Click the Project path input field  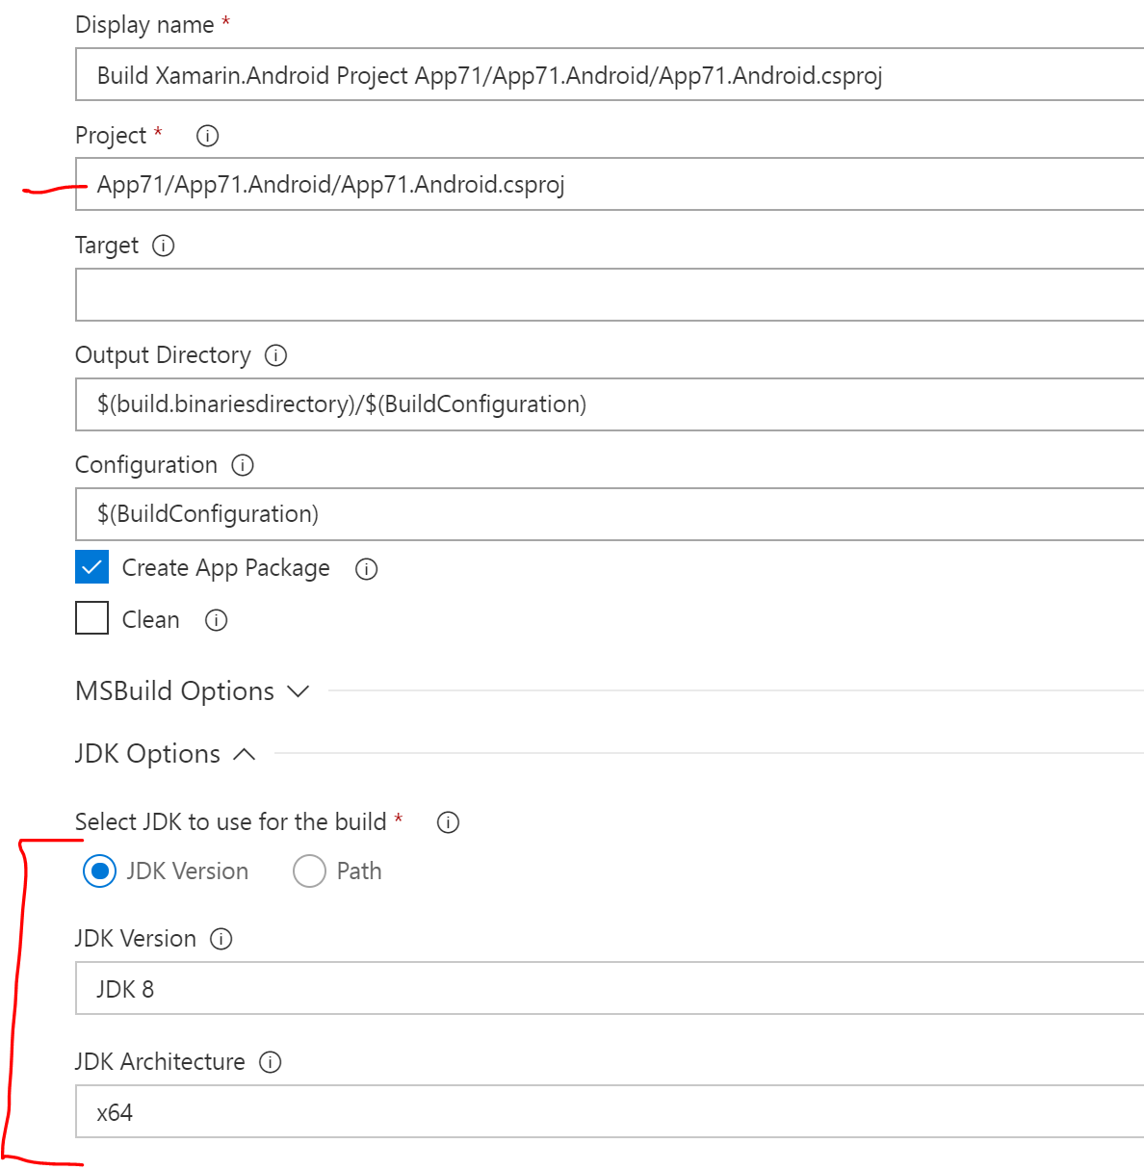pos(610,184)
